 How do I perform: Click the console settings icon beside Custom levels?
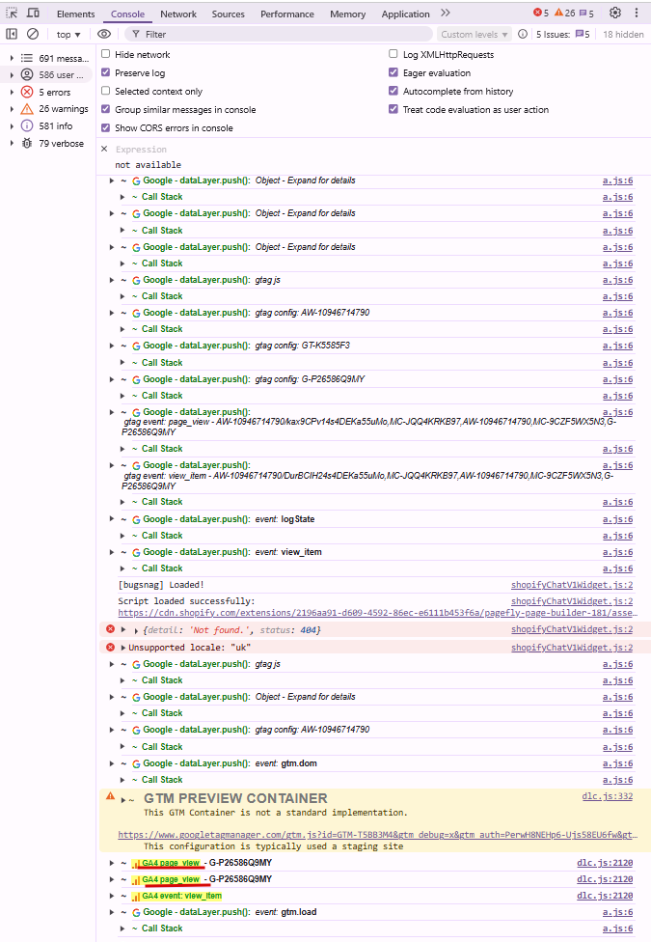523,34
